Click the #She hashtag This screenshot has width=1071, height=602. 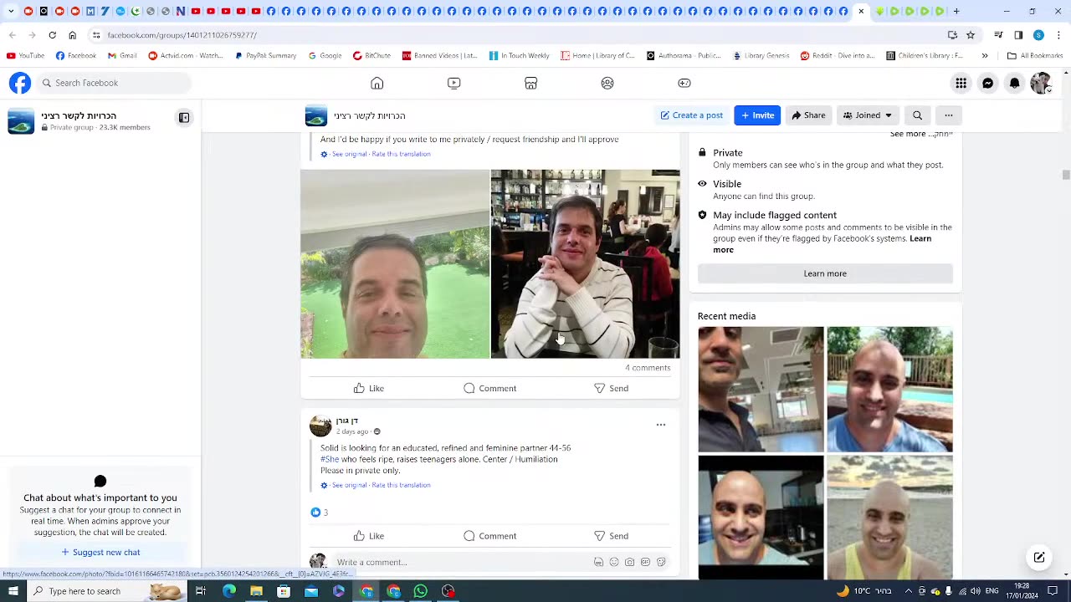[330, 459]
